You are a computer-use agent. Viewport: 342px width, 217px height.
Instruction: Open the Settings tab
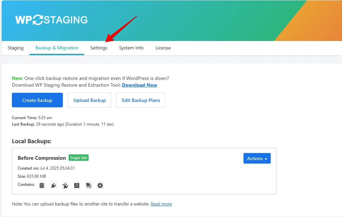(x=99, y=48)
